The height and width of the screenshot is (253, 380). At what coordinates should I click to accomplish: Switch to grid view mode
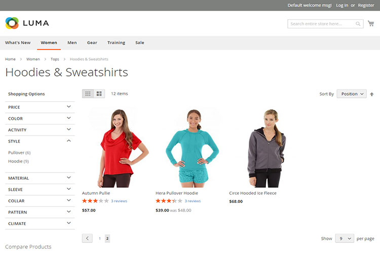click(x=88, y=94)
